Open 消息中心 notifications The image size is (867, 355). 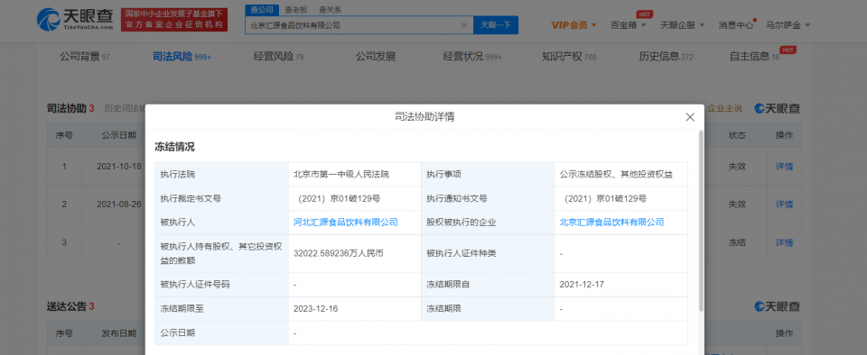pyautogui.click(x=736, y=25)
